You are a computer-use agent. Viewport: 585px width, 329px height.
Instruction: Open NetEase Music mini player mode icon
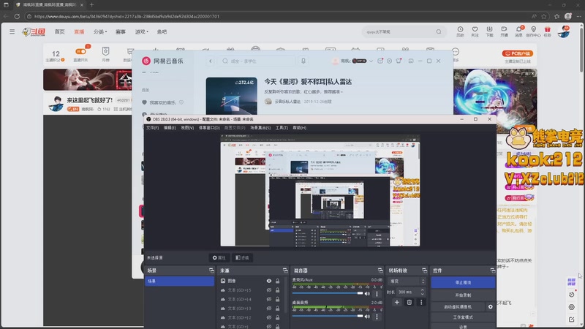click(x=411, y=61)
